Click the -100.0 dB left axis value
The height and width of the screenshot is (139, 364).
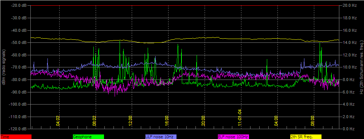[x=17, y=104]
